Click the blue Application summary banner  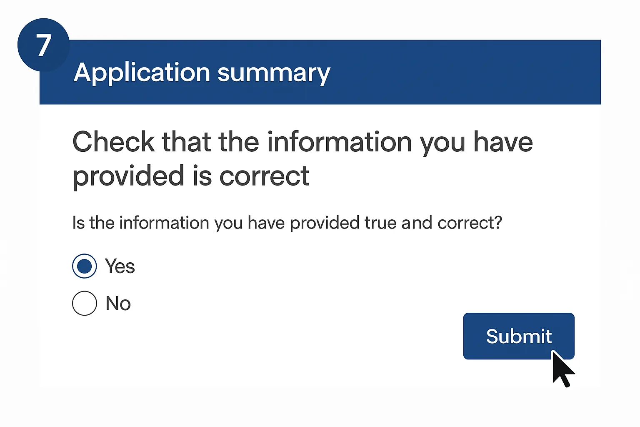pos(417,72)
